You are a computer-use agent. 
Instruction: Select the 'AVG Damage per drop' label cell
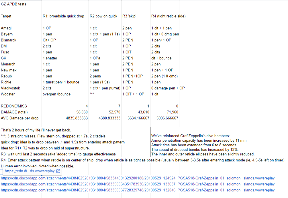click(19, 118)
